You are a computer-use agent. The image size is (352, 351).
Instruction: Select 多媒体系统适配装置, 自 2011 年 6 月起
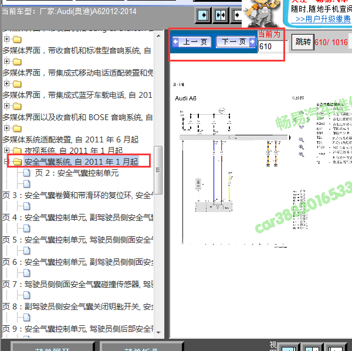(70, 139)
